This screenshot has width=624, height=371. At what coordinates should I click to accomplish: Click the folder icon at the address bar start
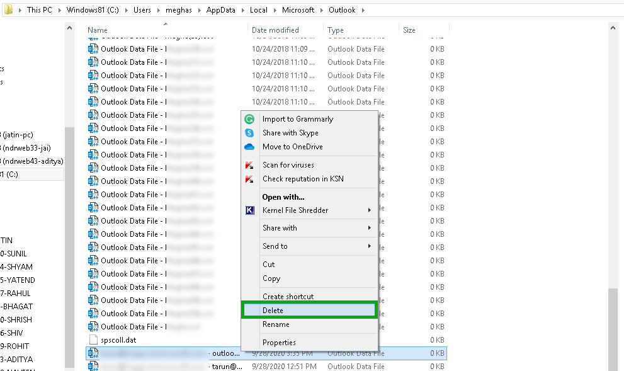click(8, 9)
